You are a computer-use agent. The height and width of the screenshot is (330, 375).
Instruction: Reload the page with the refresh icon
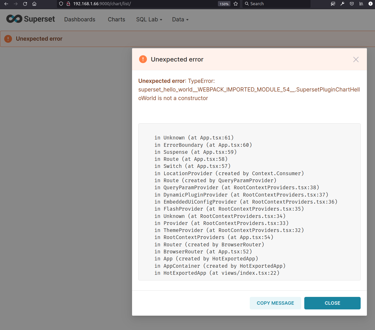coord(25,4)
